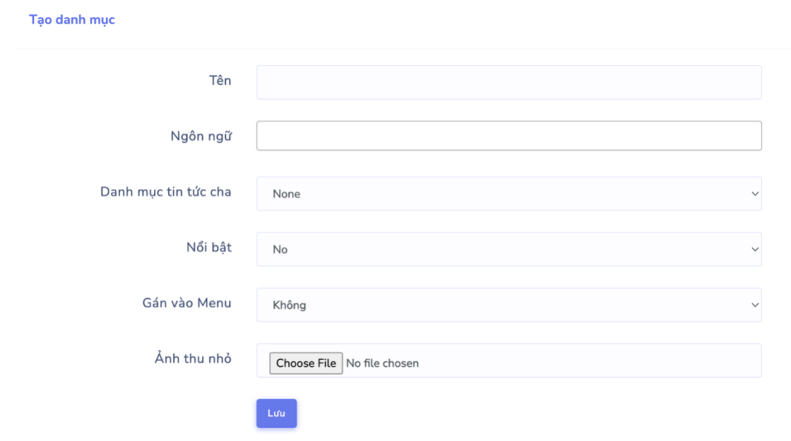Image resolution: width=791 pixels, height=441 pixels.
Task: Click the Tên text input field
Action: (508, 83)
